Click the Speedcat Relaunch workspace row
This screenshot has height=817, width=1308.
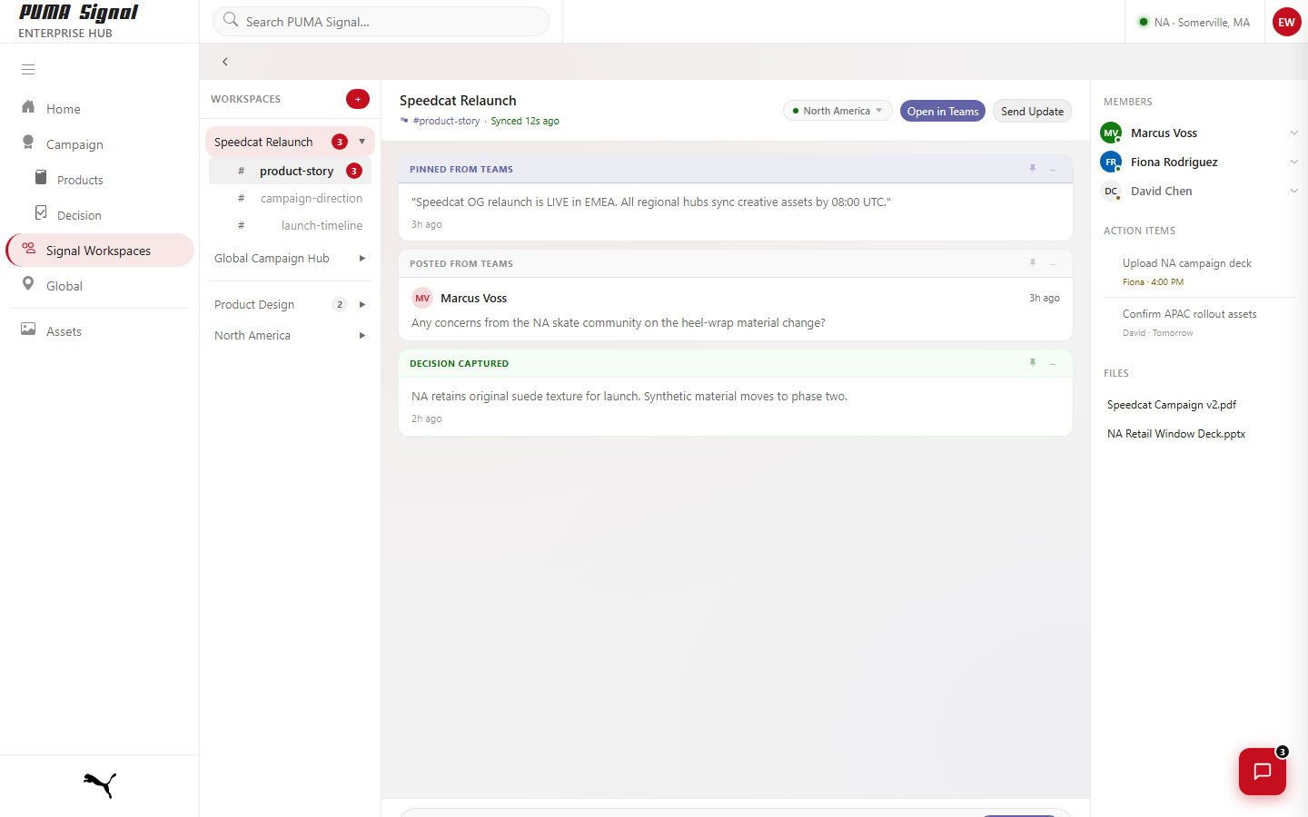[x=290, y=142]
